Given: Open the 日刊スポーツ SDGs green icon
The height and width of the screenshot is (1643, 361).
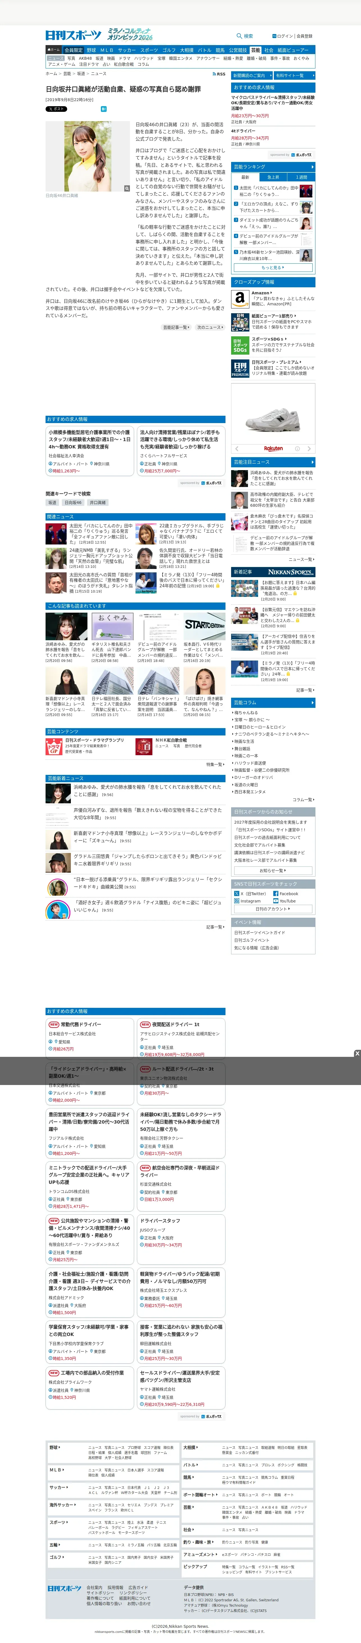Looking at the screenshot, I should click(x=240, y=345).
